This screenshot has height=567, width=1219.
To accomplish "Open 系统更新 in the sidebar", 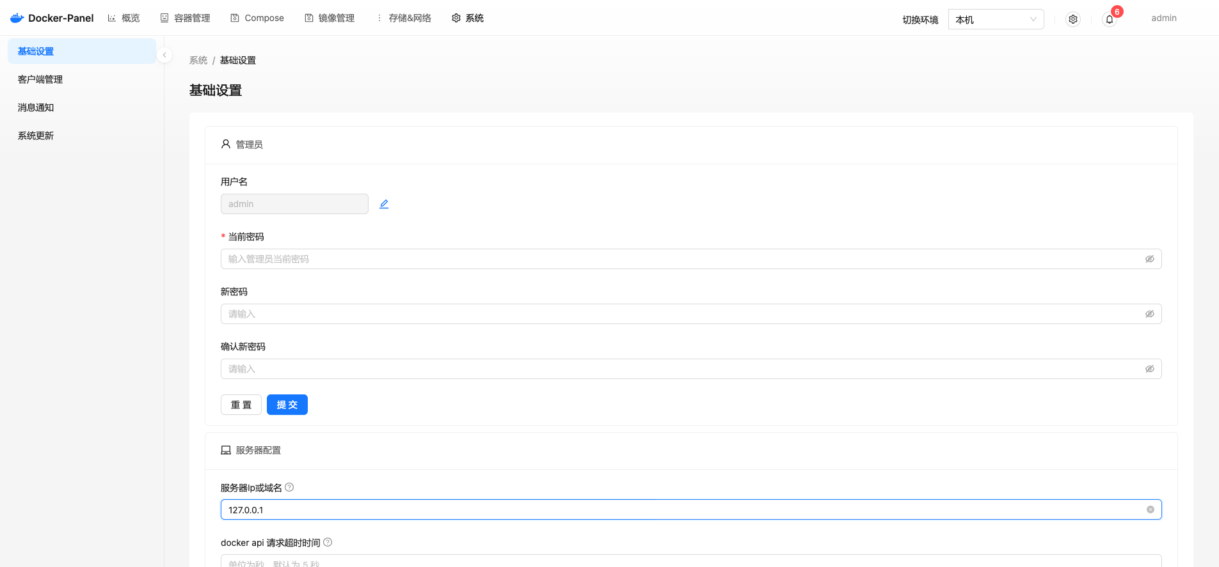I will [36, 136].
